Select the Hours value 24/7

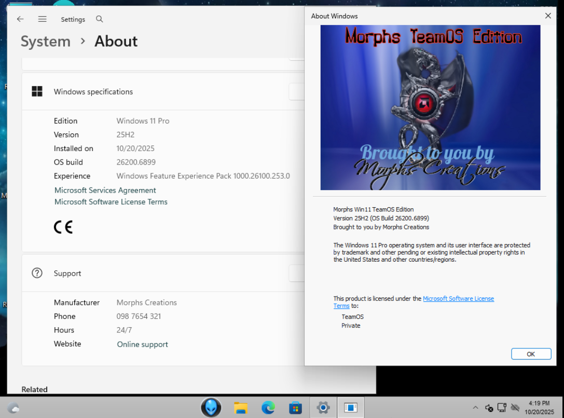tap(124, 330)
